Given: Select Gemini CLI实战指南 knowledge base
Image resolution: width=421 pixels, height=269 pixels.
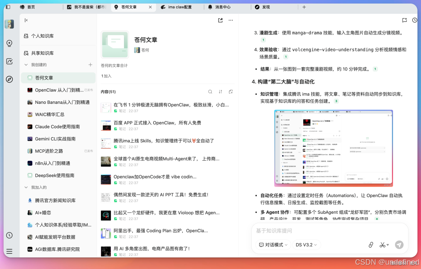Looking at the screenshot, I should tap(58, 139).
